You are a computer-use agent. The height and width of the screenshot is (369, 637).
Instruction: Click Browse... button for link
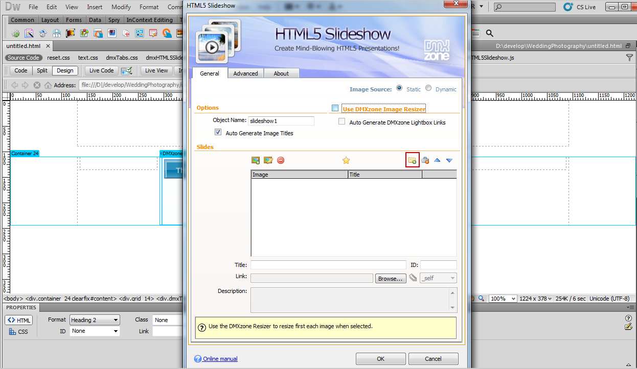tap(391, 279)
